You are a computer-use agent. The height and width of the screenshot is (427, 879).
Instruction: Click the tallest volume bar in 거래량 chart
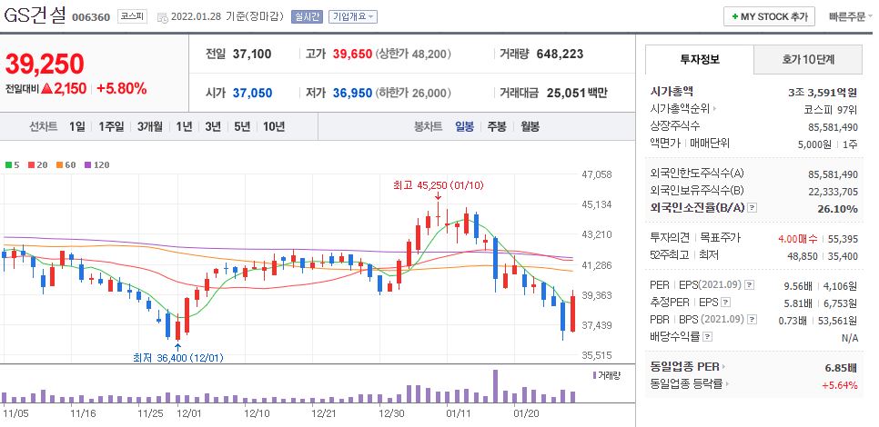coord(496,386)
